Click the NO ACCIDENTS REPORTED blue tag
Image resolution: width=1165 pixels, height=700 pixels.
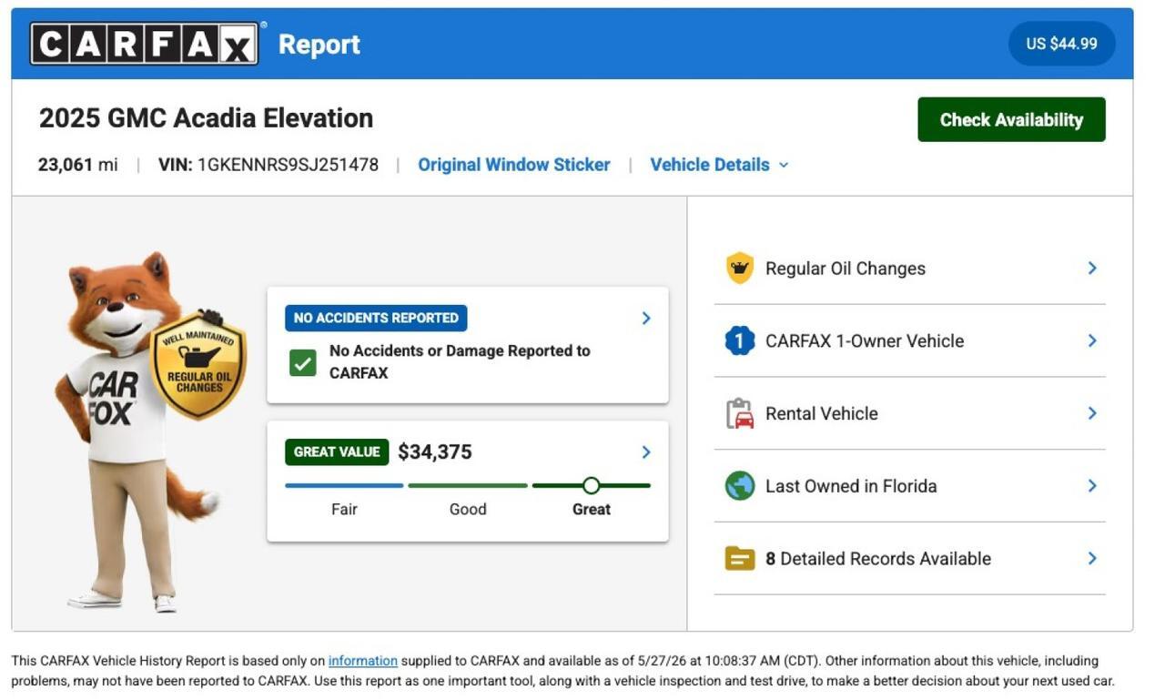click(x=376, y=318)
